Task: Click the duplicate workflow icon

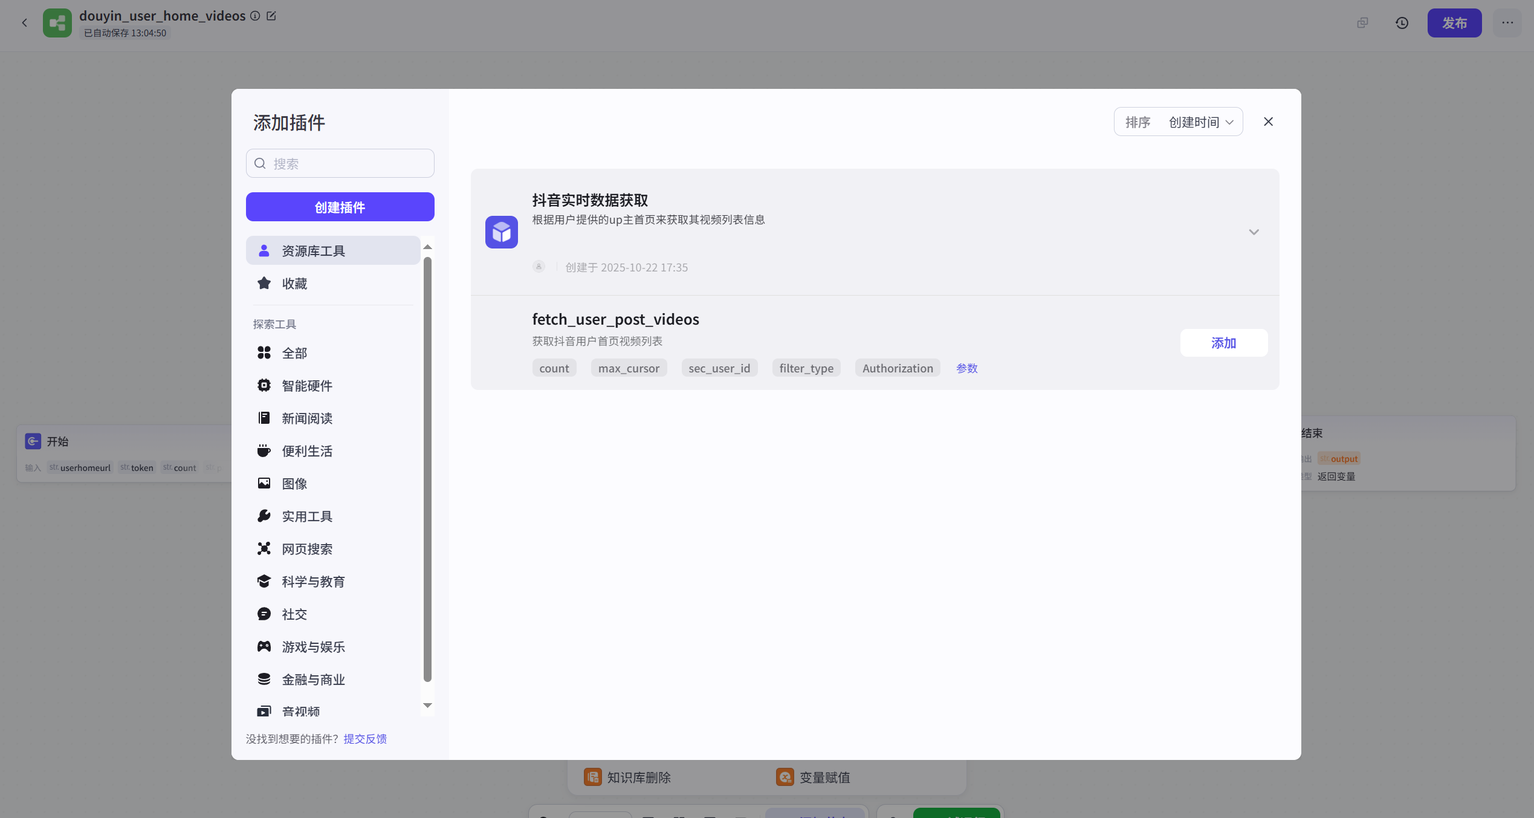Action: pos(1362,23)
